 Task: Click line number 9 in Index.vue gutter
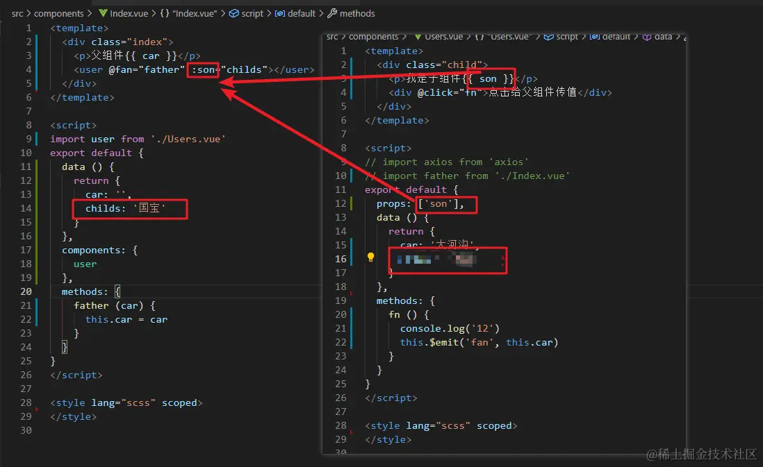tap(28, 139)
